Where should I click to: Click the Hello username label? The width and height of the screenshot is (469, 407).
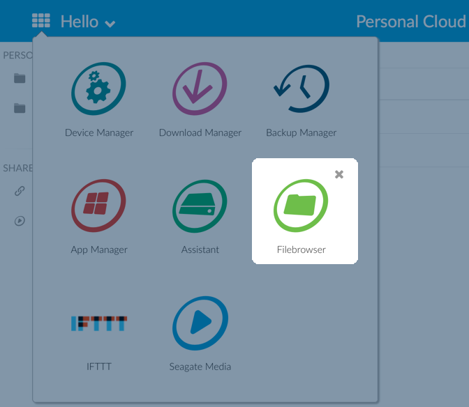point(80,22)
